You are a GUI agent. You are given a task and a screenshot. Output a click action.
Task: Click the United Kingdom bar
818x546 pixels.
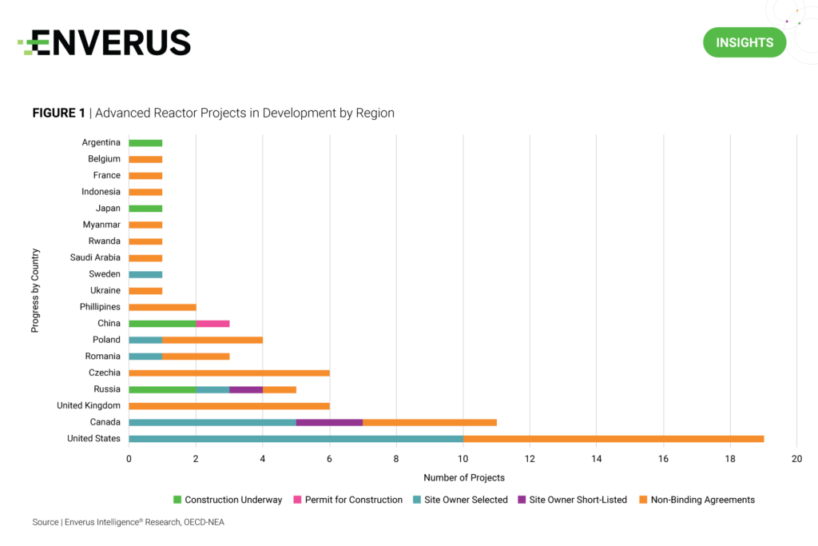[228, 406]
